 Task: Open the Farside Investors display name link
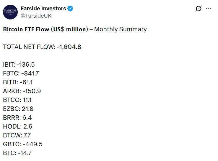pyautogui.click(x=43, y=9)
